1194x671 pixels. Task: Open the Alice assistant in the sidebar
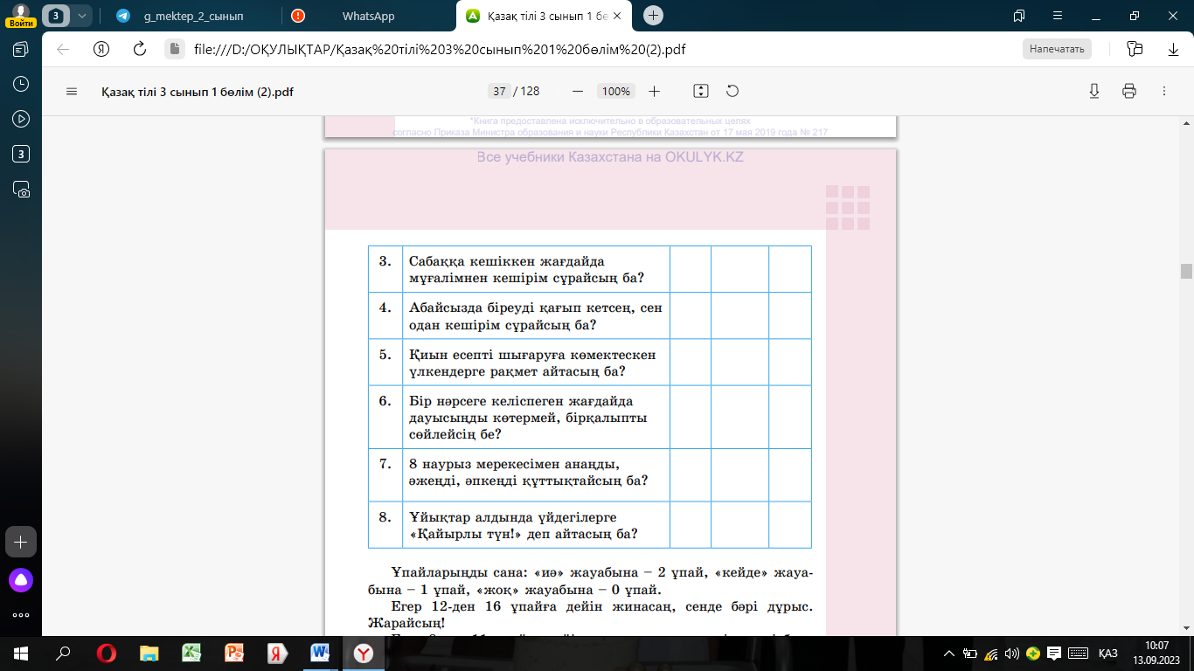pyautogui.click(x=21, y=579)
